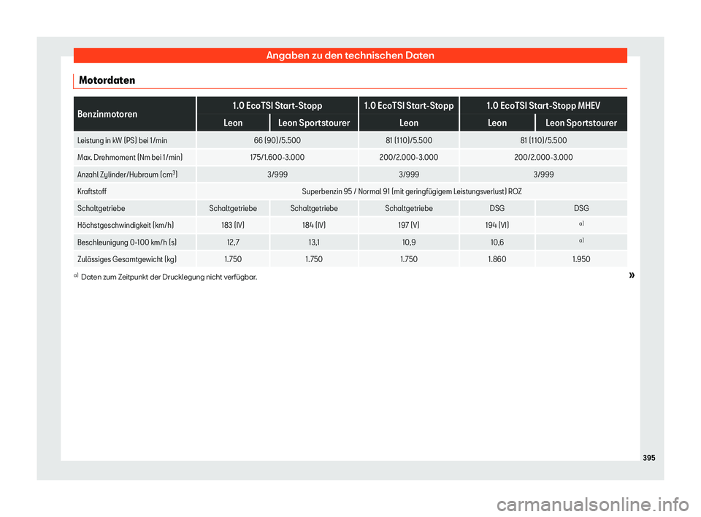Click 'Beschleunigung 0-100 km/h (s)' row label
This screenshot has height=517, width=701.
tap(127, 242)
